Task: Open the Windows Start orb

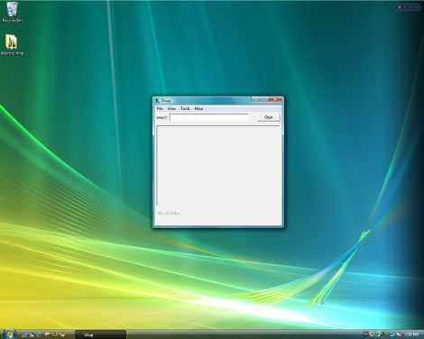Action: [10, 334]
